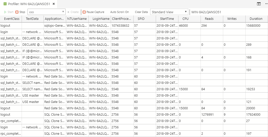This screenshot has height=137, width=268.
Task: Click the Stop profiling button
Action: click(x=20, y=12)
